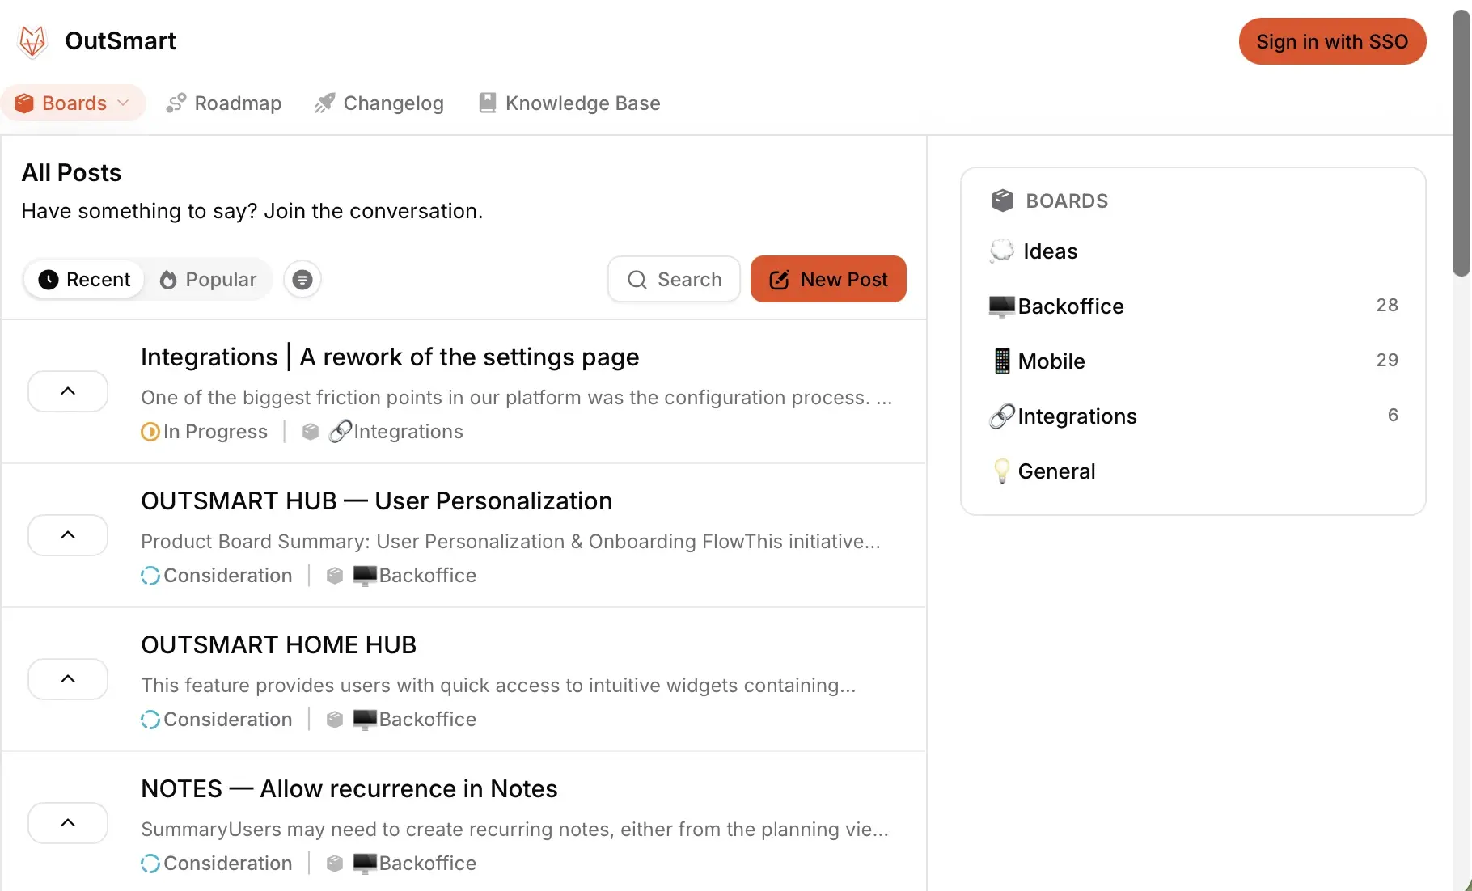Screen dimensions: 1472x891
Task: Upvote the NOTES recurrence post
Action: coord(68,823)
